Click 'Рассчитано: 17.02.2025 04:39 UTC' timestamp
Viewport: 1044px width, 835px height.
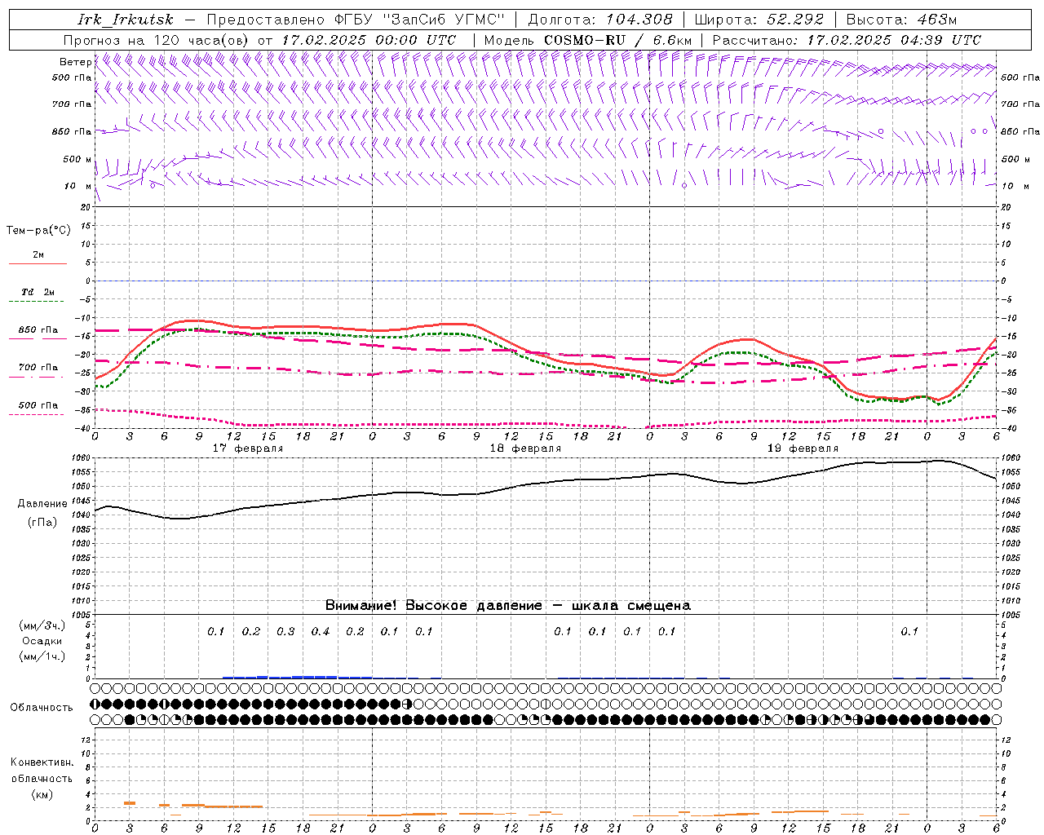click(x=847, y=40)
